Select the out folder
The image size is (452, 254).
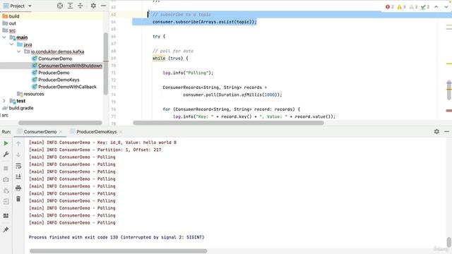click(x=13, y=23)
